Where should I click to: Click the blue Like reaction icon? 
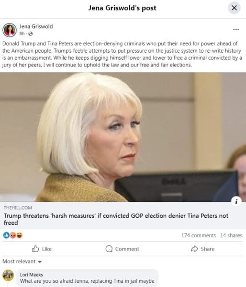(6, 235)
